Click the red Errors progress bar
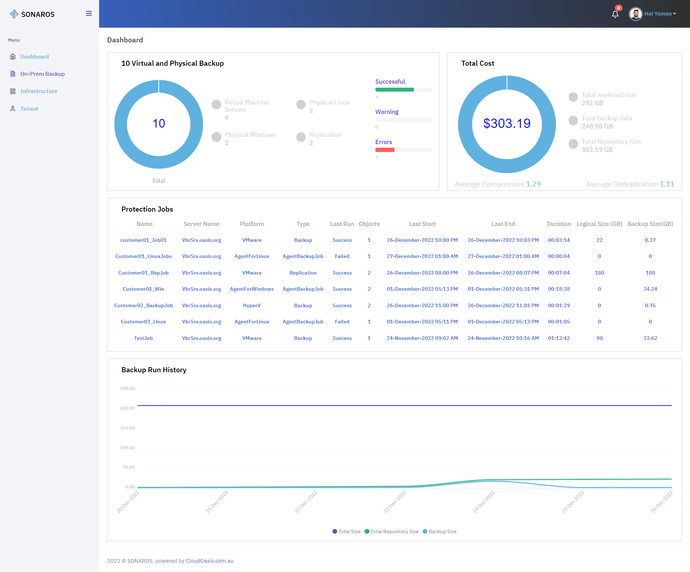The height and width of the screenshot is (572, 690). (x=385, y=150)
